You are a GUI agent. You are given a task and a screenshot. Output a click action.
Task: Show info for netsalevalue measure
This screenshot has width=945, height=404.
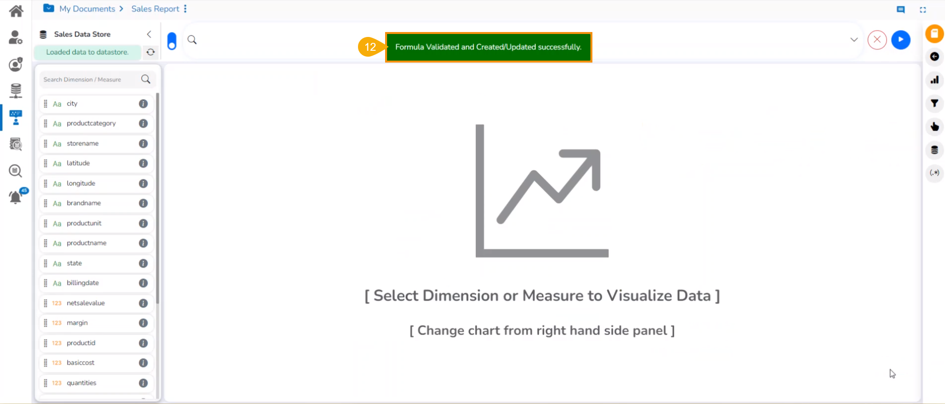click(x=143, y=303)
